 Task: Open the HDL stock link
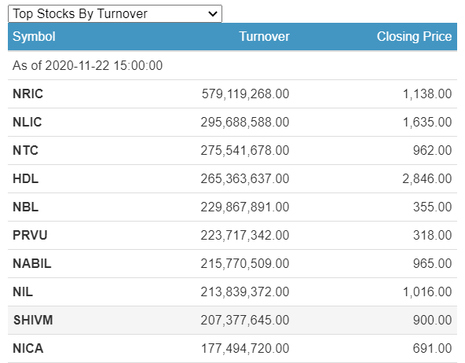[25, 178]
